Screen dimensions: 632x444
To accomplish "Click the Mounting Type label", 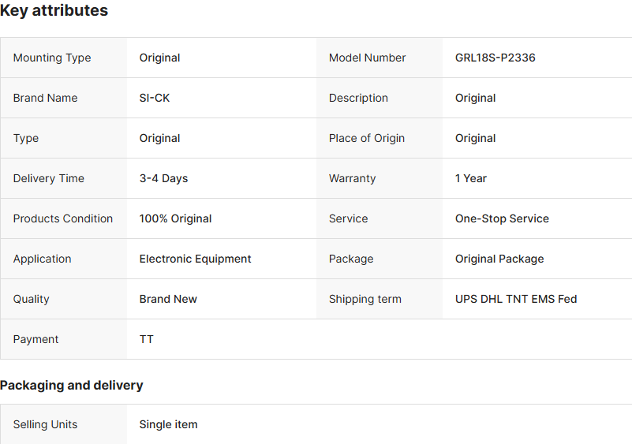I will (52, 58).
